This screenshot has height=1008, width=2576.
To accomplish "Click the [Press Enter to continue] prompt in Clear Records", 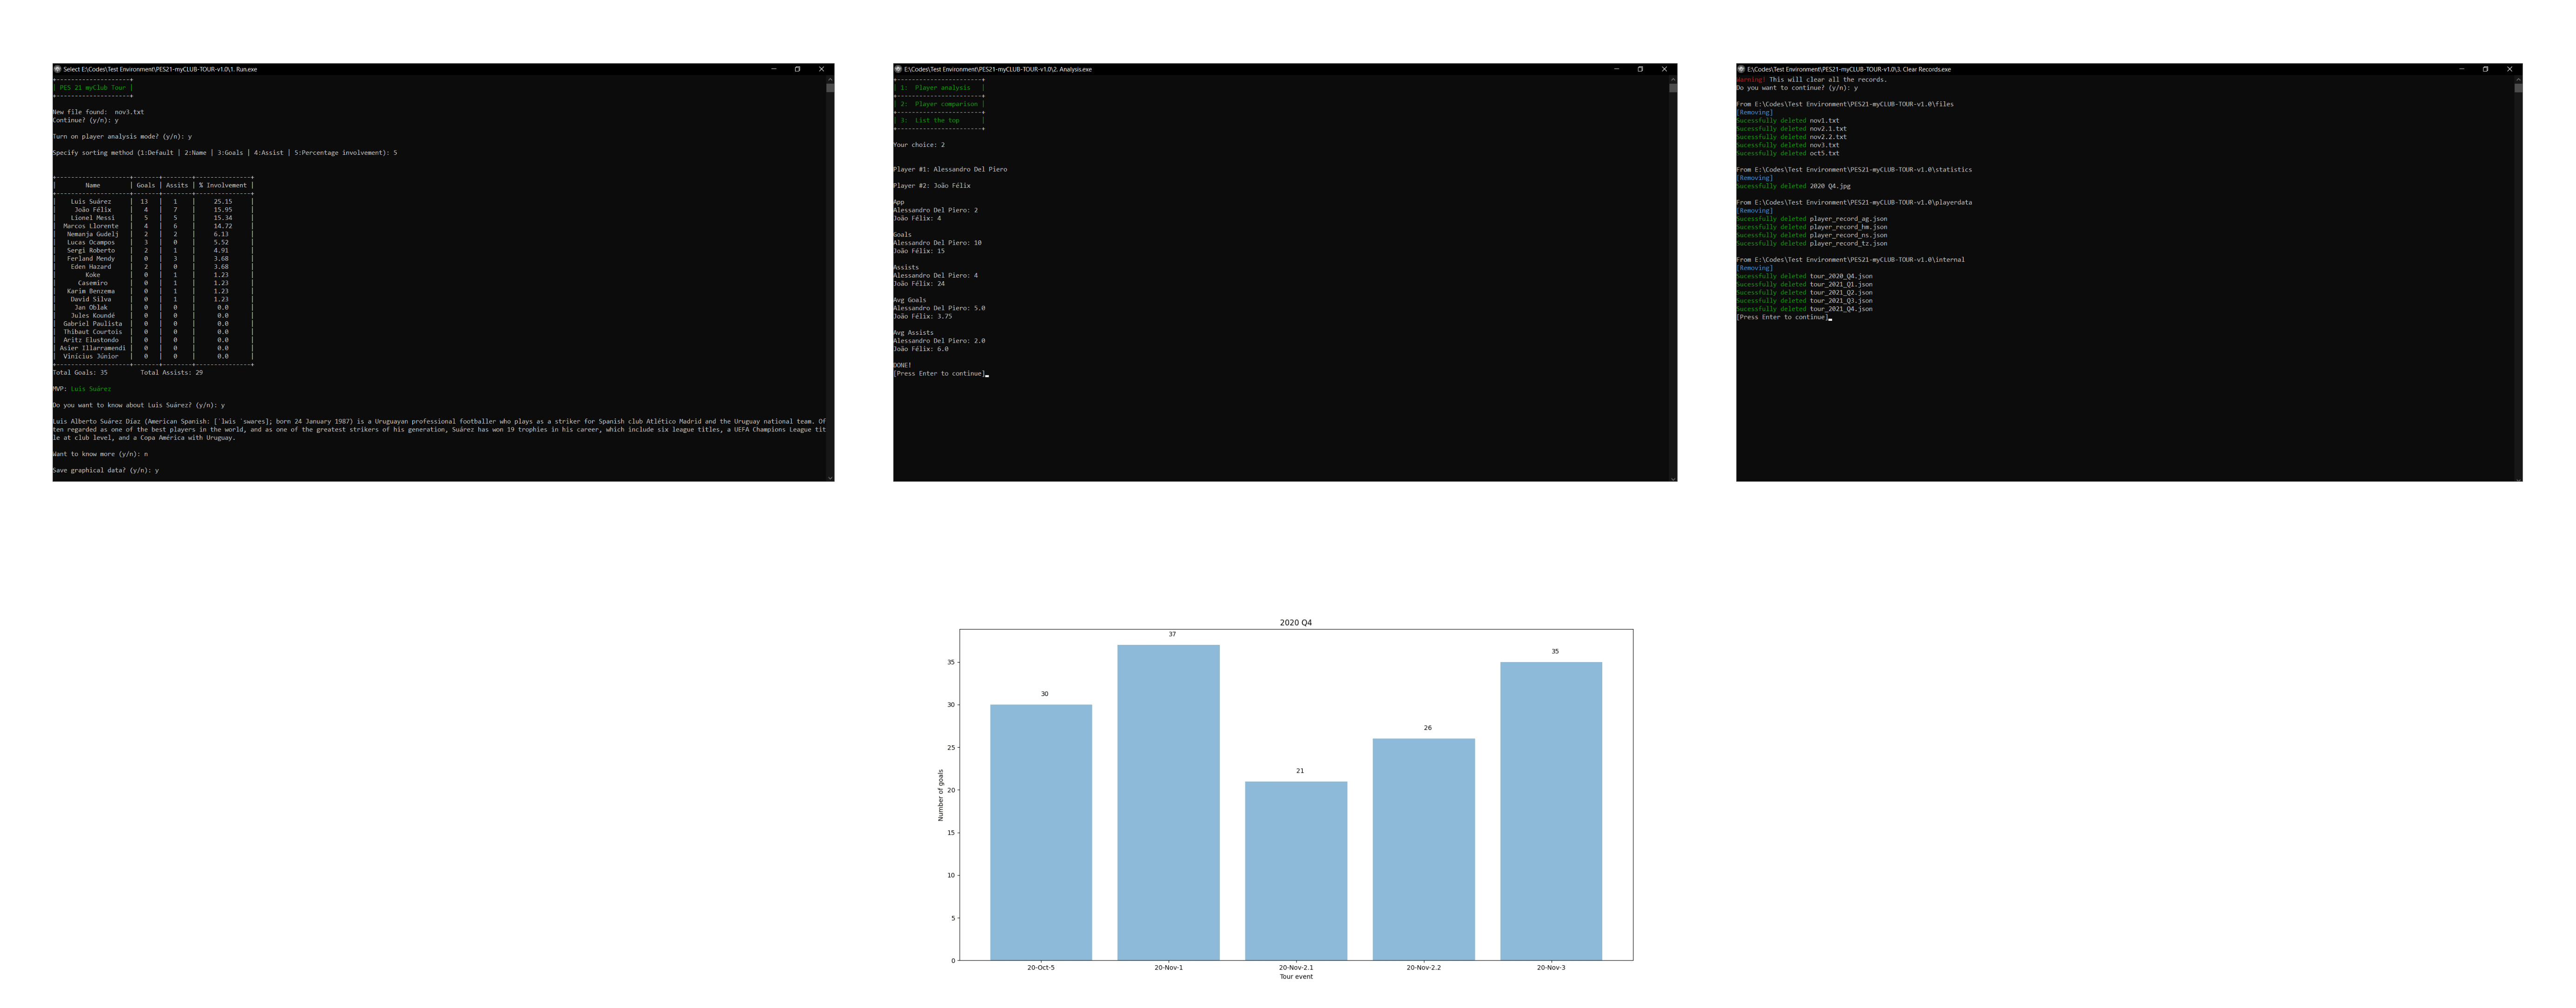I will (x=1785, y=317).
